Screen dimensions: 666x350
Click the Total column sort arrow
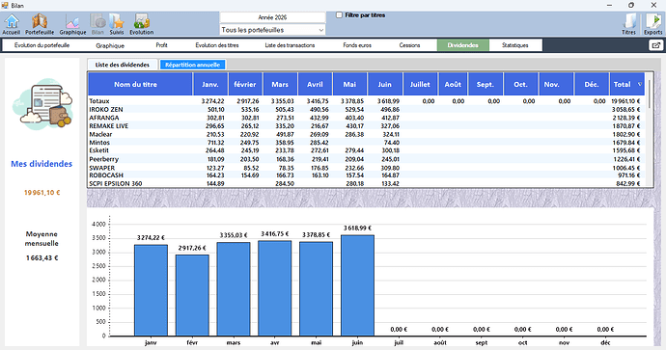640,85
